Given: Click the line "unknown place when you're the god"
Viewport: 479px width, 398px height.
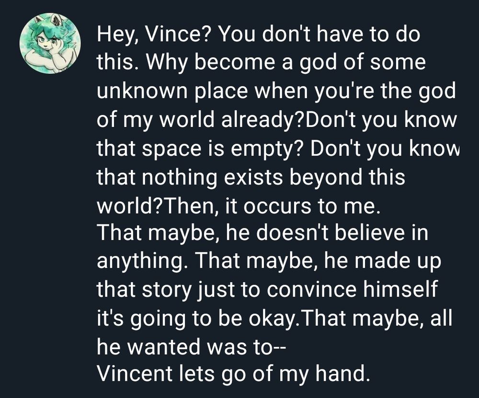Looking at the screenshot, I should 276,91.
